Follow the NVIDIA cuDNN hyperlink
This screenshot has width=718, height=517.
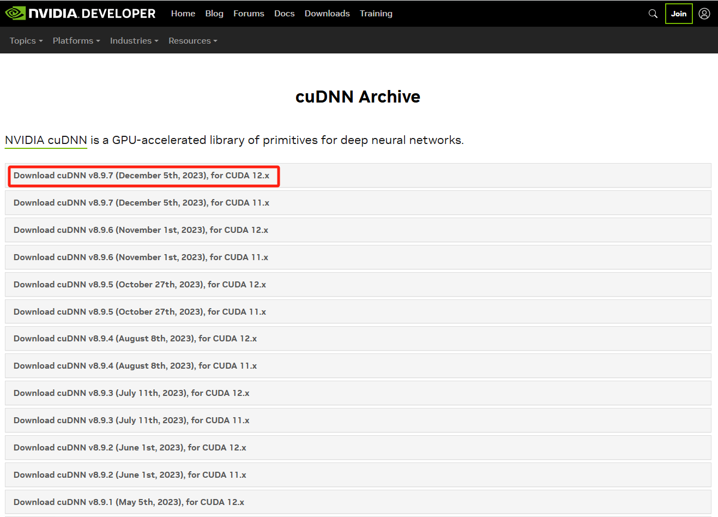(x=46, y=140)
